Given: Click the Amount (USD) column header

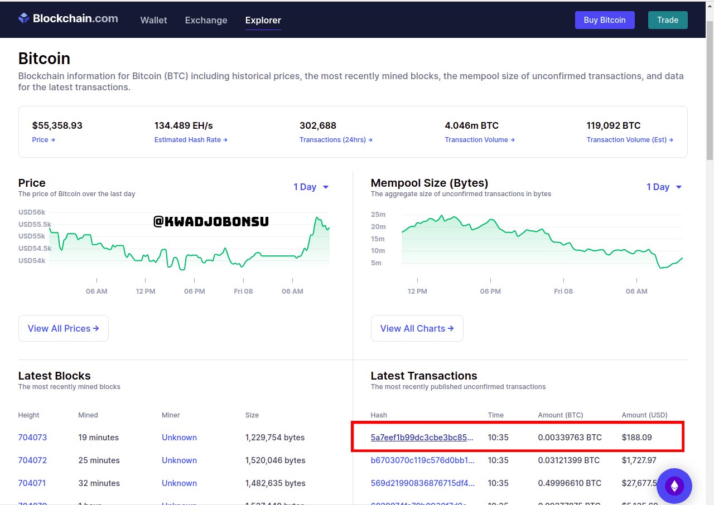Looking at the screenshot, I should pos(645,415).
